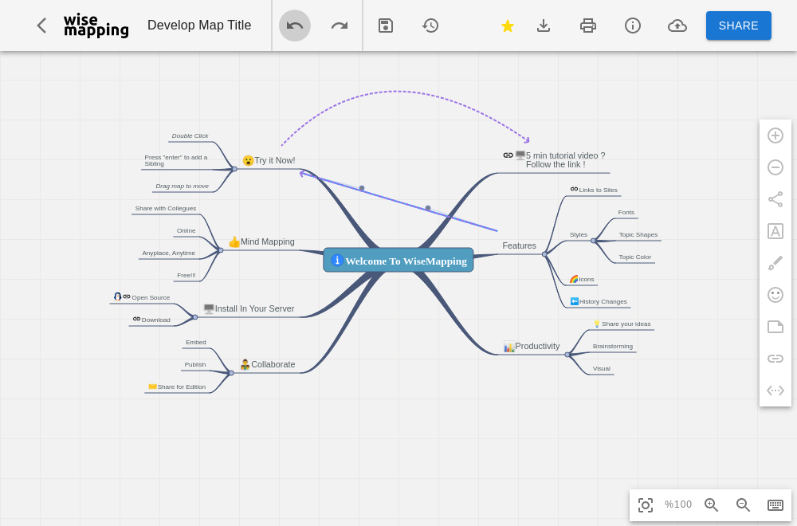Select the History Changes subtopic

599,301
